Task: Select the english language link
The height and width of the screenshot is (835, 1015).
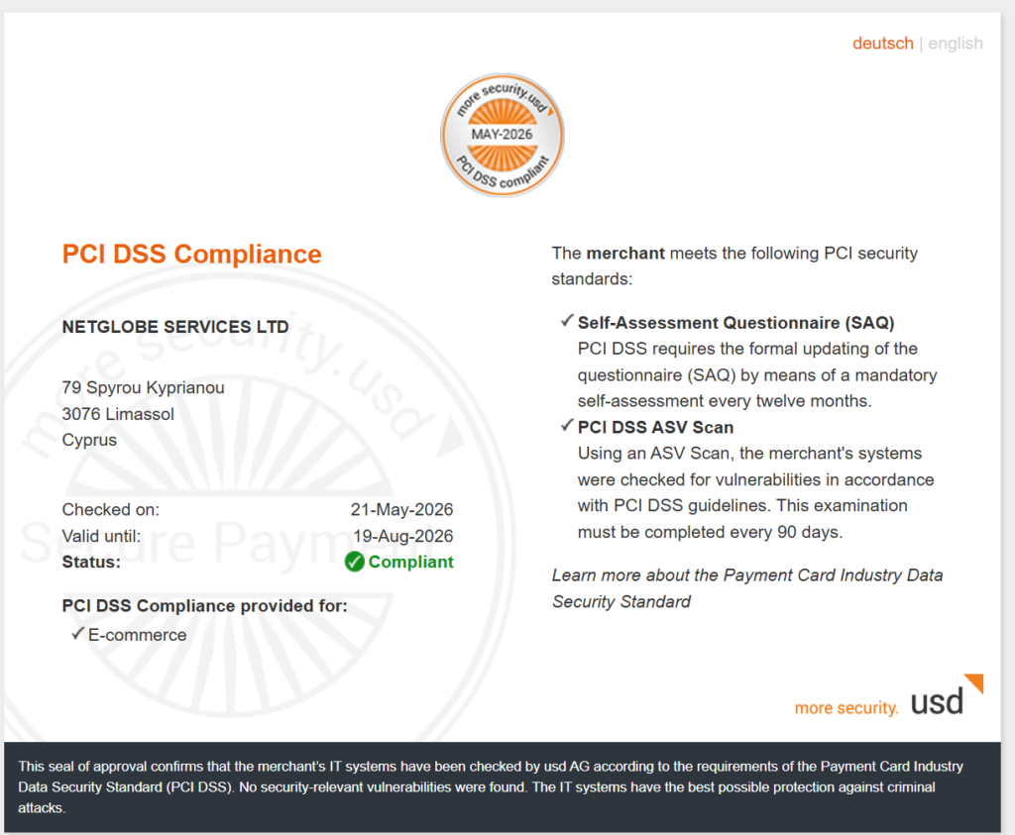Action: [955, 44]
